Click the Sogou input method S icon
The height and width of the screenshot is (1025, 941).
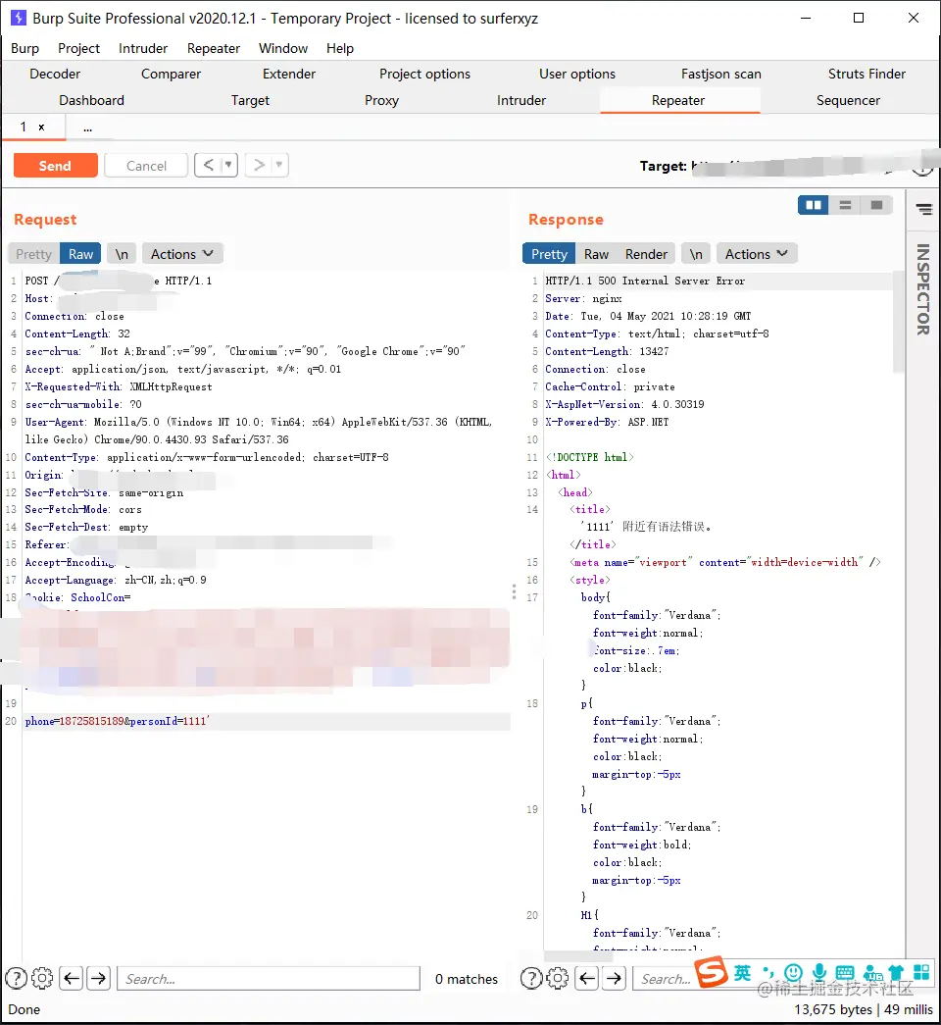tap(712, 972)
